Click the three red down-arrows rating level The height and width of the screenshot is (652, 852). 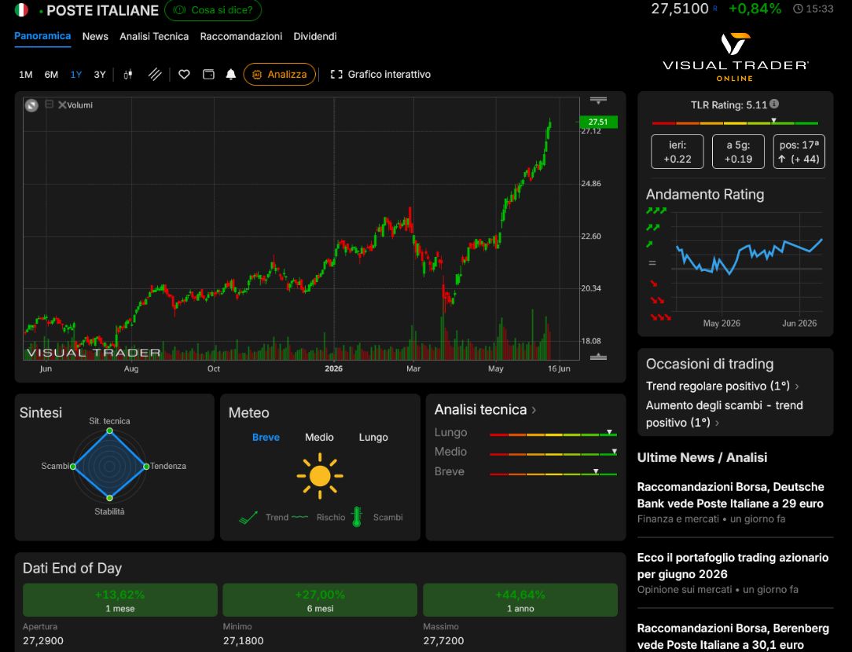(x=660, y=317)
